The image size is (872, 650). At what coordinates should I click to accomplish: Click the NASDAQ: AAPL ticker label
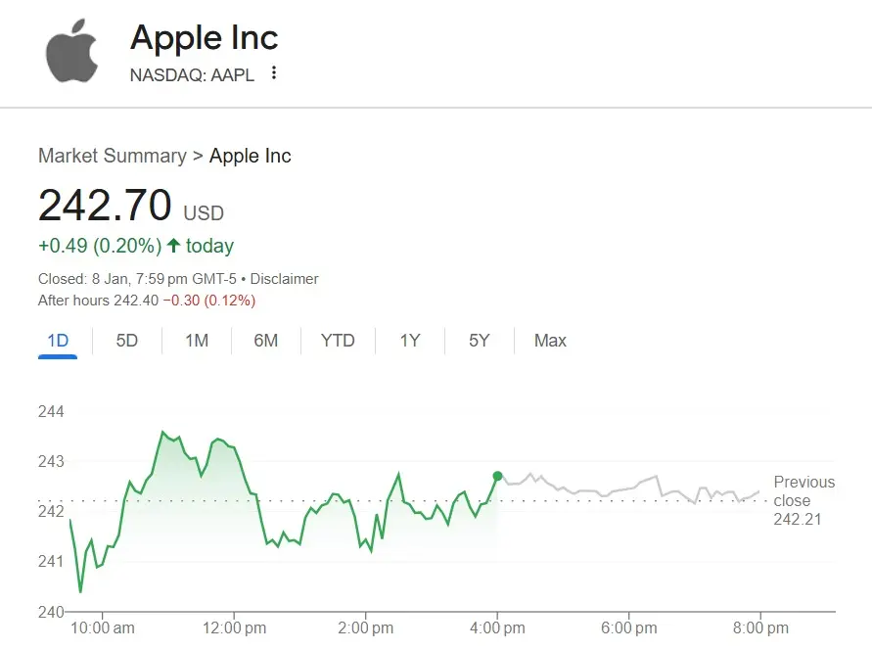pyautogui.click(x=192, y=75)
